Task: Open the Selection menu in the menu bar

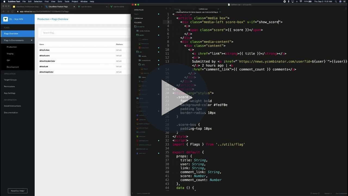Action: pos(38,1)
